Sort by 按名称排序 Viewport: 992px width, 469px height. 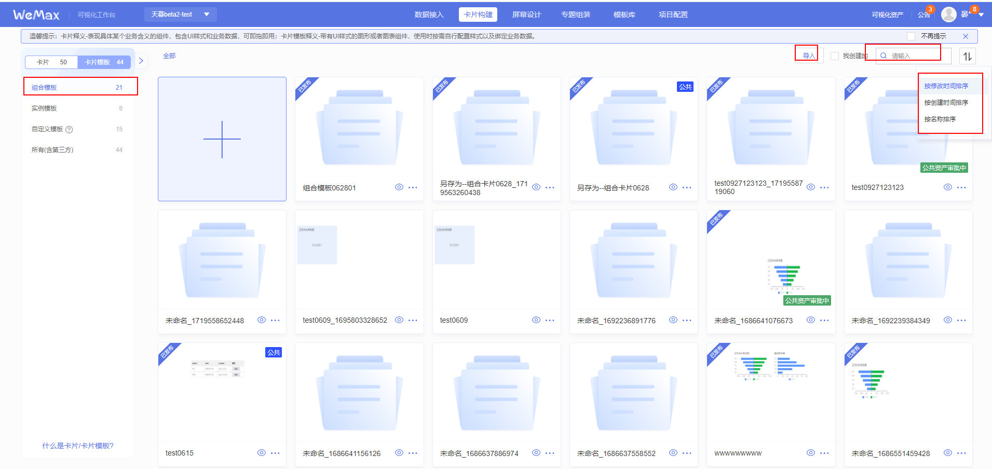point(940,119)
